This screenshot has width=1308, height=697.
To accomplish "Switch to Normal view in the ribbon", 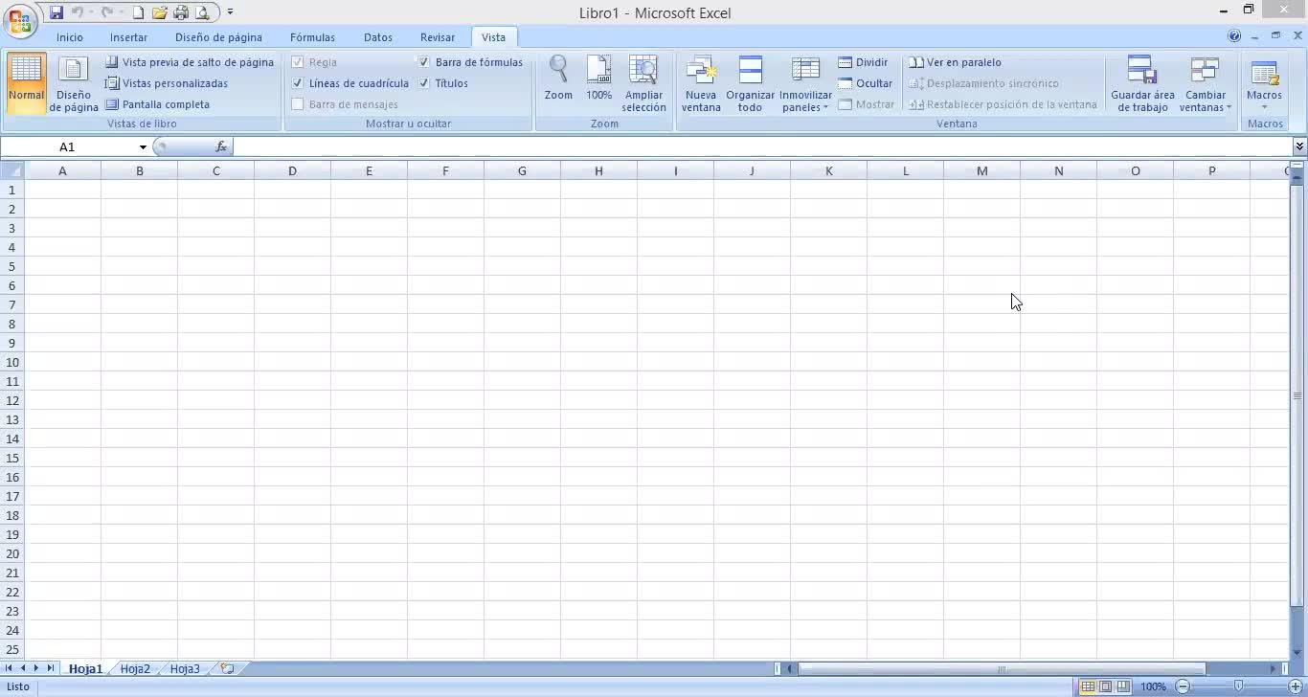I will (26, 83).
